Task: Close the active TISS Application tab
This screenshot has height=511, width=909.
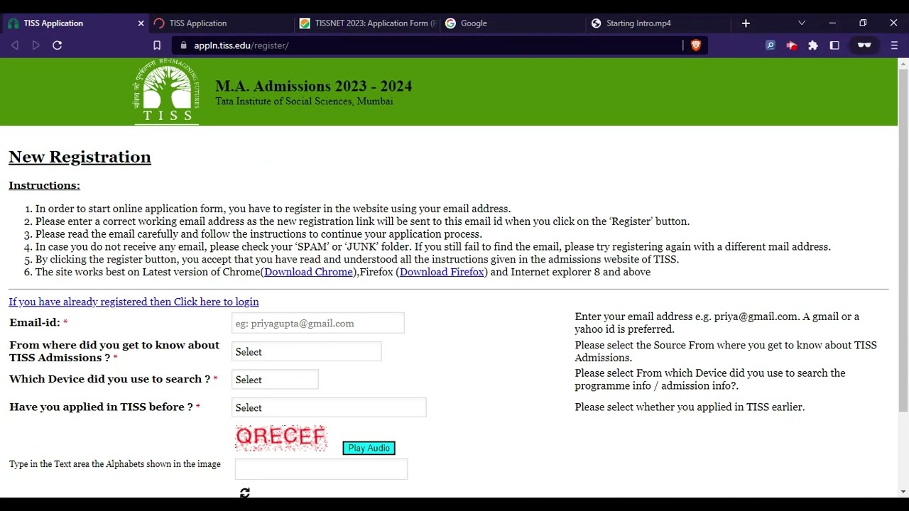Action: click(141, 23)
